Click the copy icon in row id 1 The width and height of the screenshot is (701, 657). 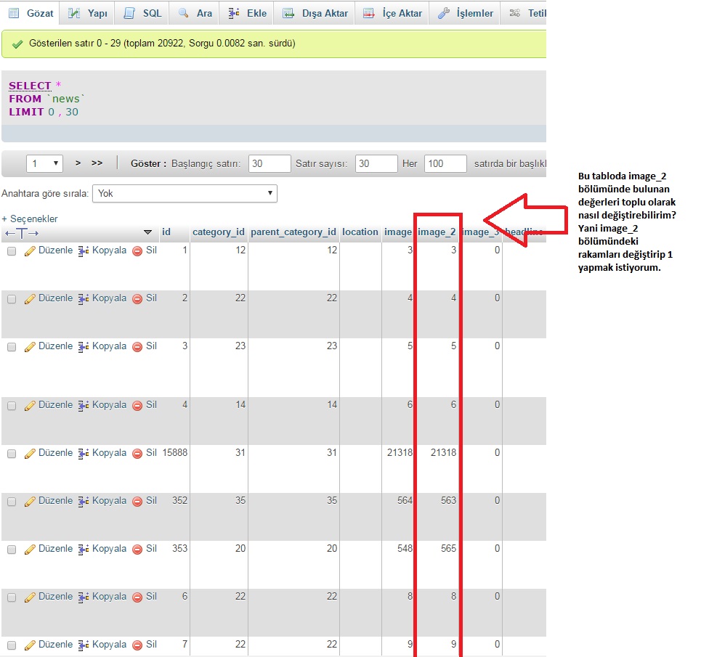click(83, 251)
